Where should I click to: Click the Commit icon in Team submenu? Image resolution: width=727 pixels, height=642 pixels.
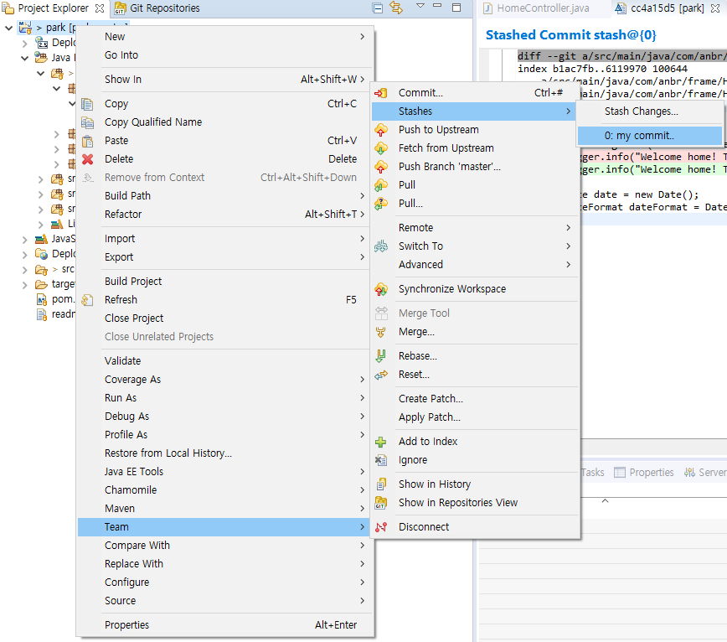(x=381, y=93)
